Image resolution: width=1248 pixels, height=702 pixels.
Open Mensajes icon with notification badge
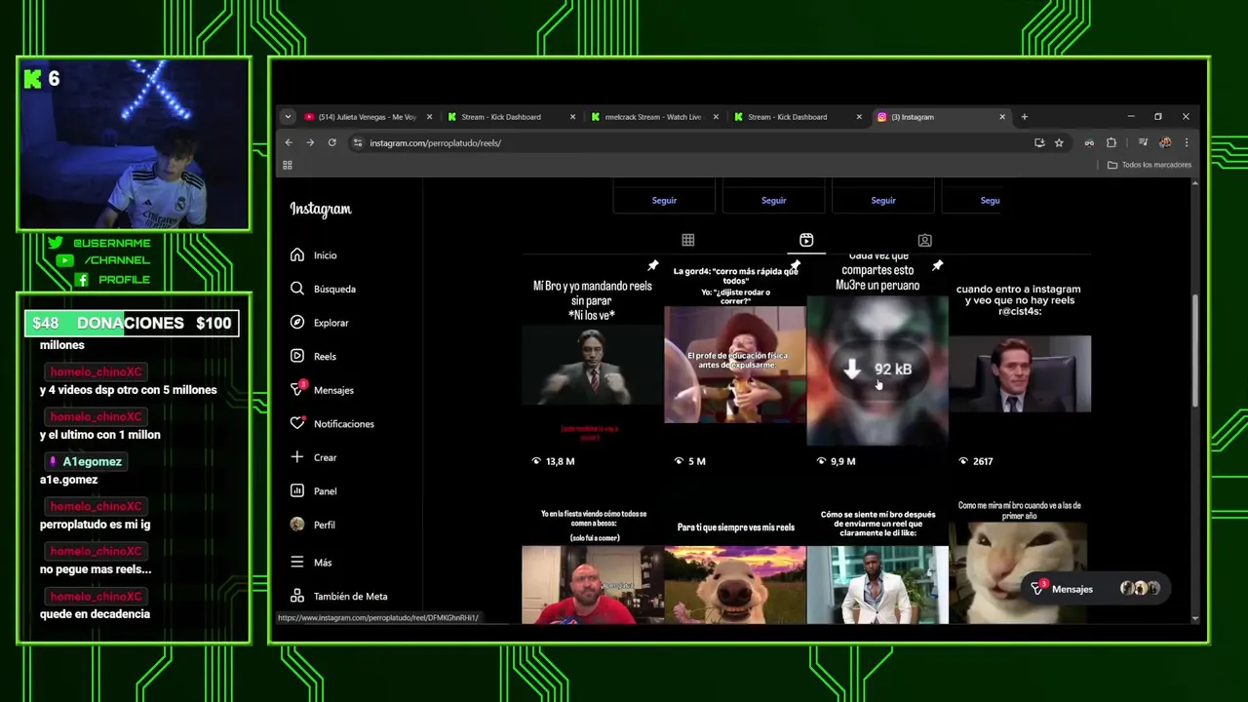(x=297, y=389)
